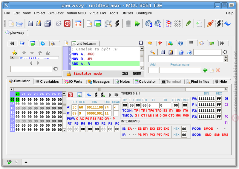239x169 pixels.
Task: Click the gear icon labeled 0
Action: 148,24
